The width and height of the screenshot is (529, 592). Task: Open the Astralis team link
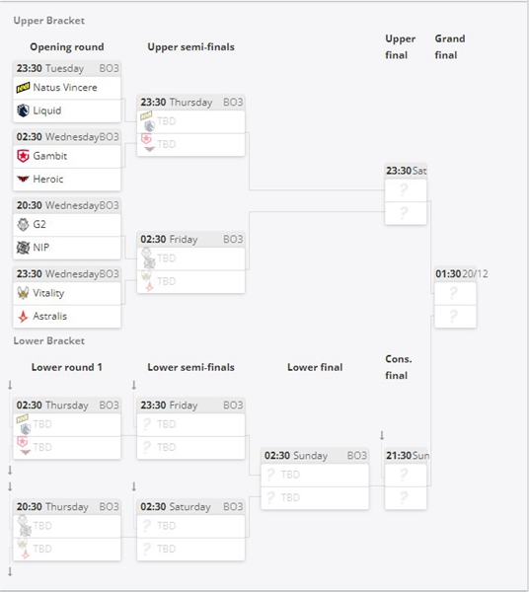coord(50,316)
